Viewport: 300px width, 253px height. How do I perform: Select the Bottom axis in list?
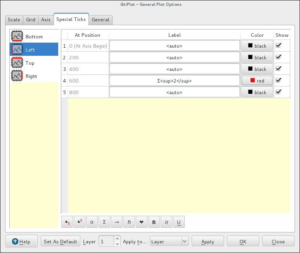[34, 37]
